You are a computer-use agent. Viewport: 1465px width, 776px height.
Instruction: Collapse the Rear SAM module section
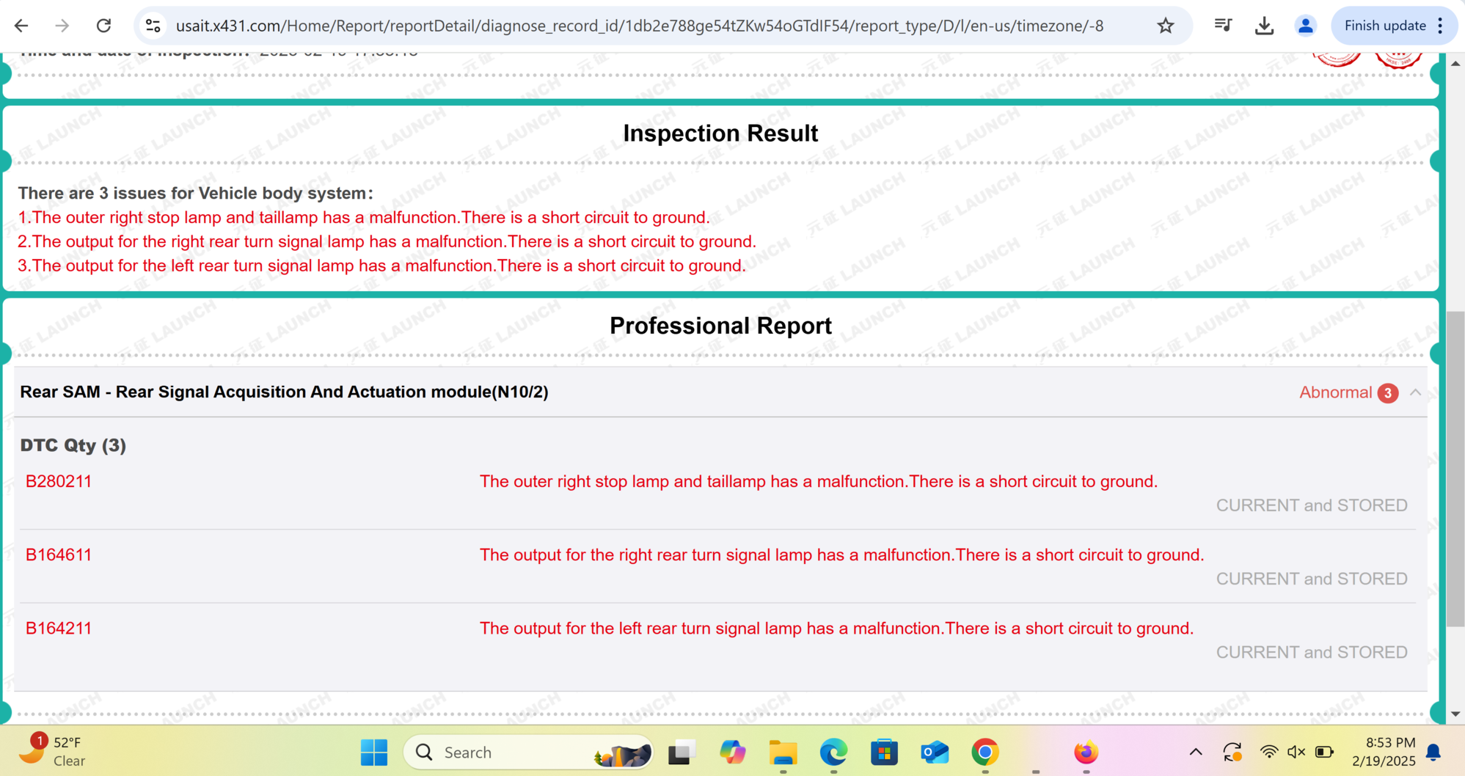1415,392
